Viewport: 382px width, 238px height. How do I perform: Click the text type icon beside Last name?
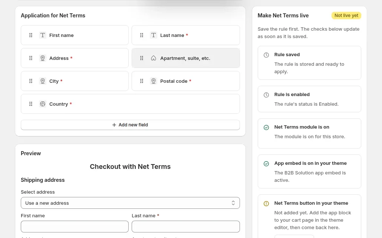154,35
